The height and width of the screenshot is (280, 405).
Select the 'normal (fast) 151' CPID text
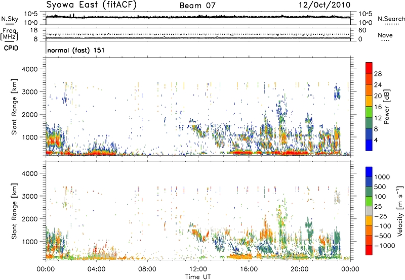click(x=76, y=50)
